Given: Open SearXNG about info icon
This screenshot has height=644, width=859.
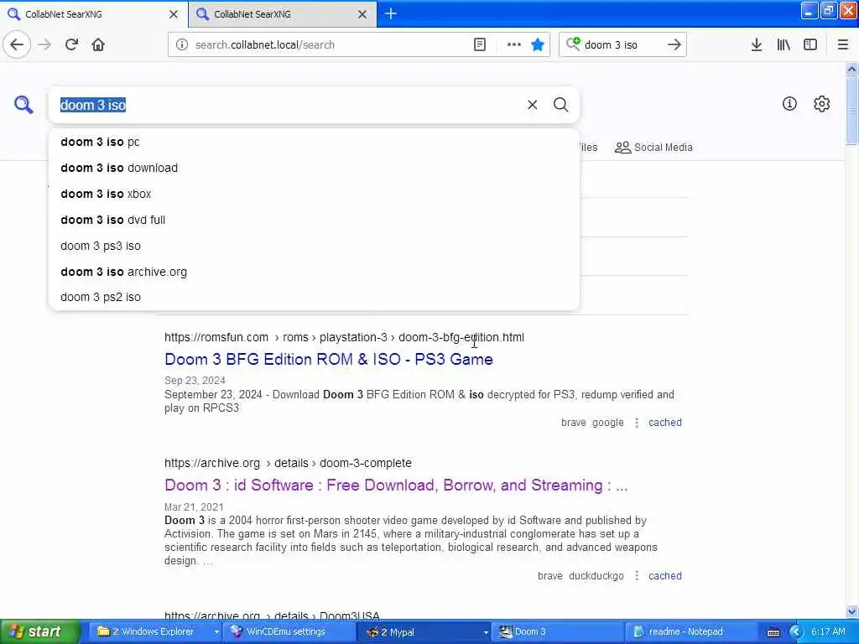Looking at the screenshot, I should [789, 103].
